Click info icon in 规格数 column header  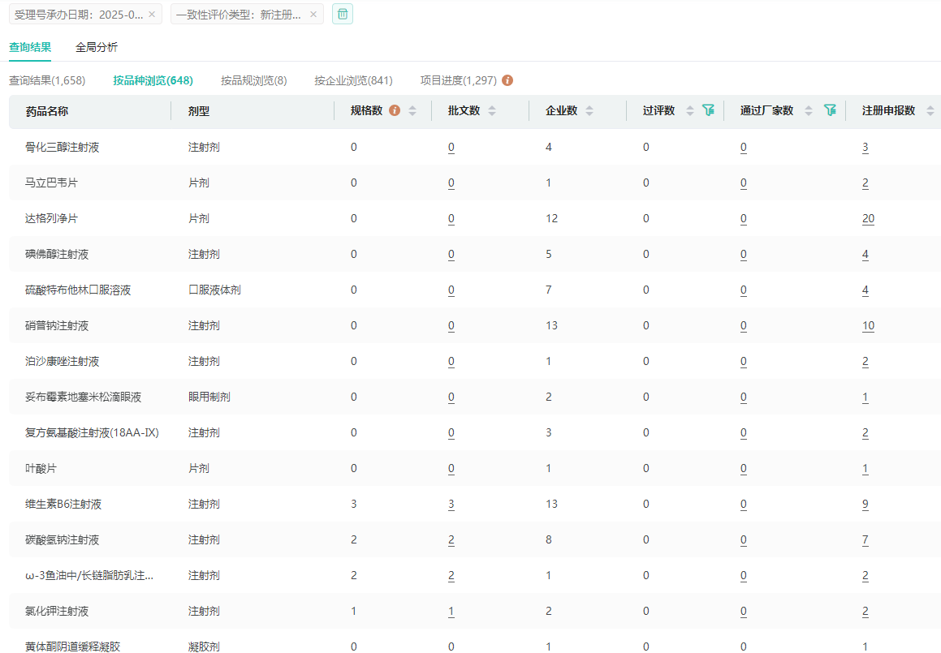395,110
